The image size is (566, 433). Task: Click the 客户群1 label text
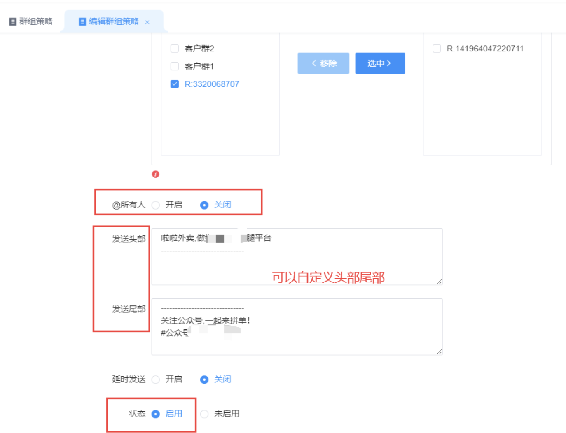(x=199, y=66)
